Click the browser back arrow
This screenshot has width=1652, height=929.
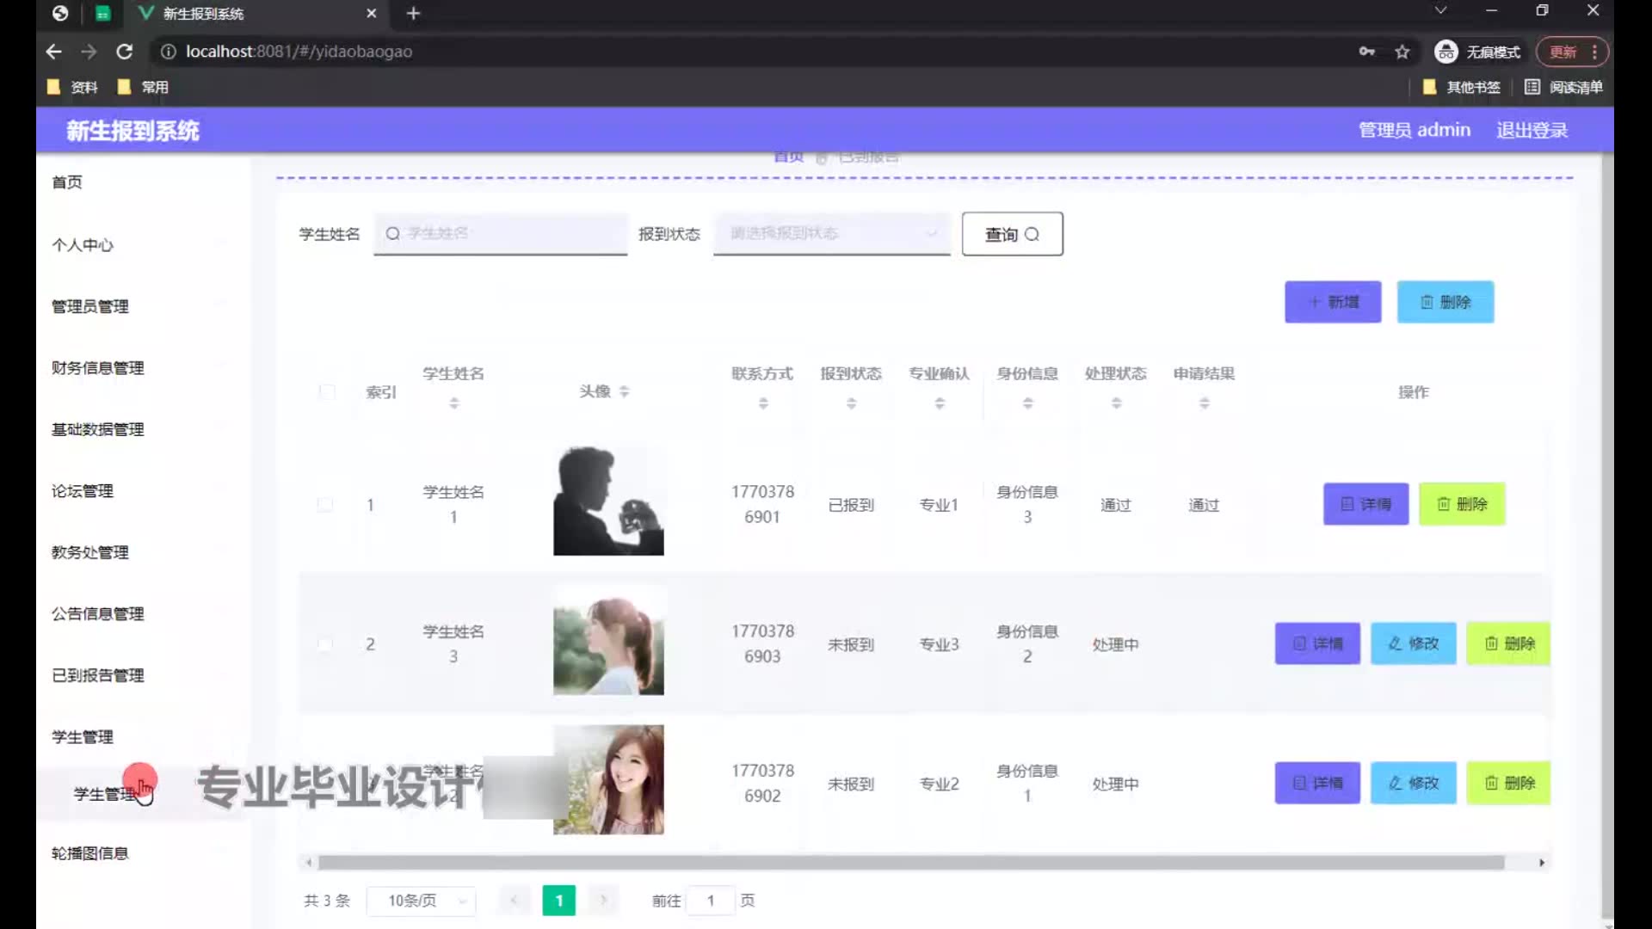click(x=53, y=52)
